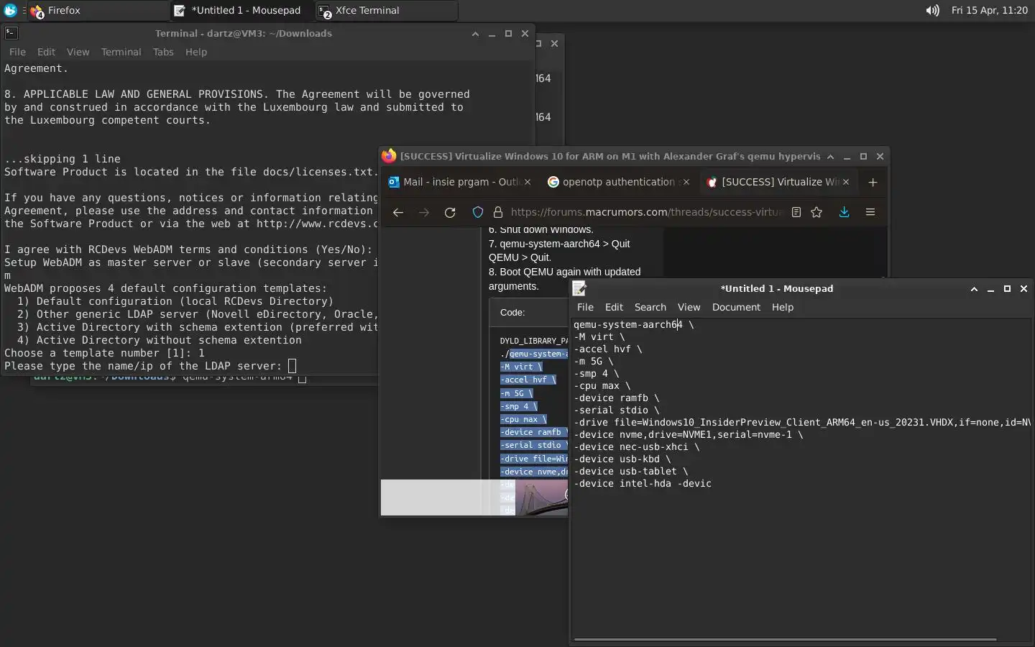The image size is (1035, 647).
Task: Open the Terminal Help menu
Action: [x=195, y=52]
